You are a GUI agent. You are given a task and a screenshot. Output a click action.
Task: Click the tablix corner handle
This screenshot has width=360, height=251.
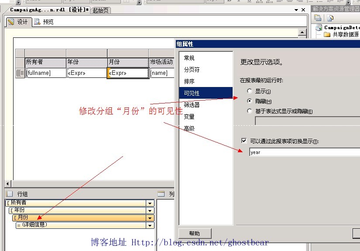(x=20, y=54)
